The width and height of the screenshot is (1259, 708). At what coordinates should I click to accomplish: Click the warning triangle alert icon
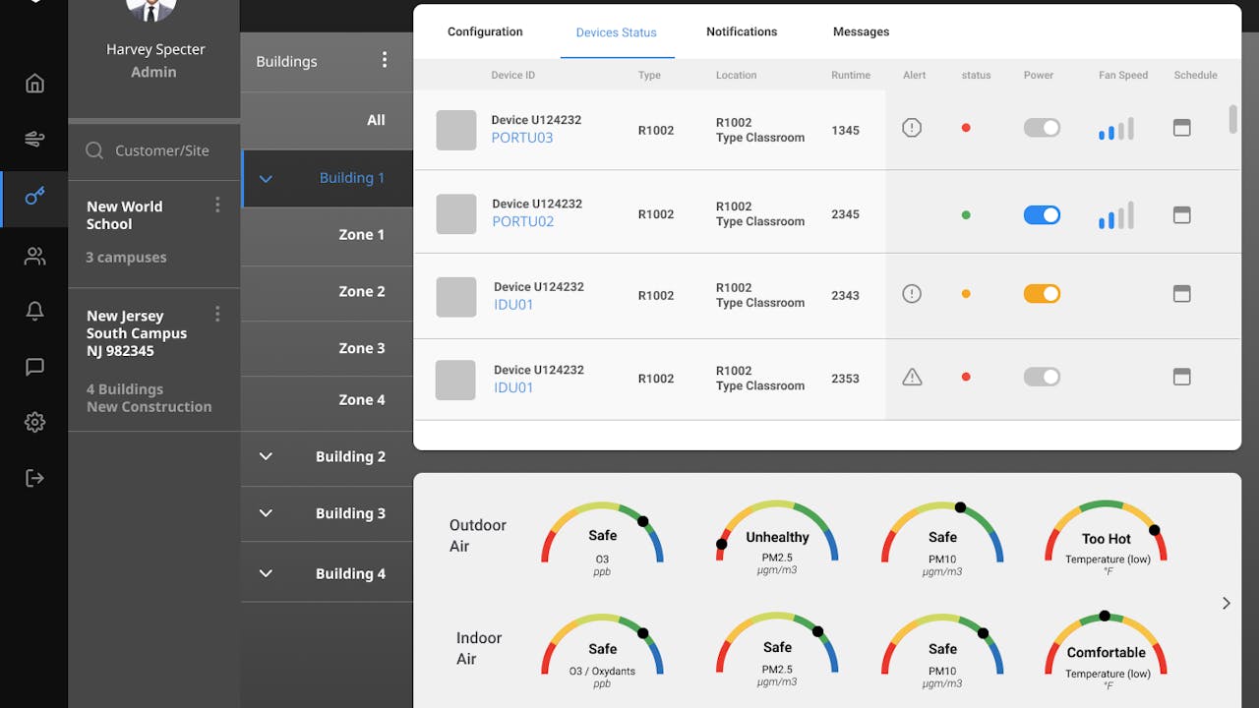pos(912,377)
